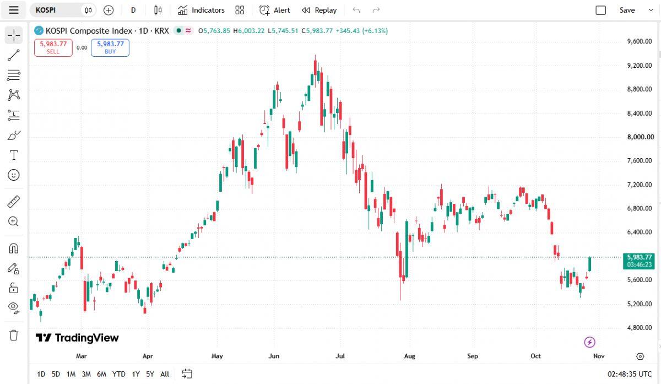Open the layout setup square icon
Screen dimensions: 661x384
601,10
